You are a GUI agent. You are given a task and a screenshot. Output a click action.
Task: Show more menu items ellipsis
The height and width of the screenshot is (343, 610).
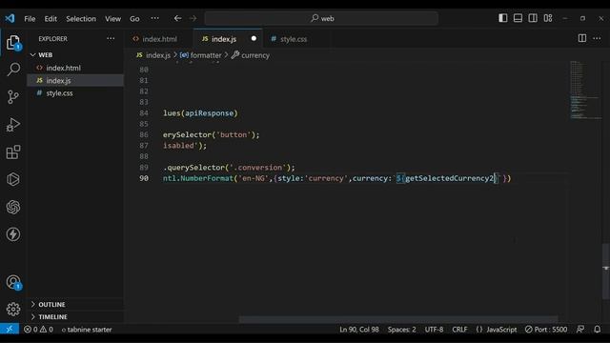154,18
